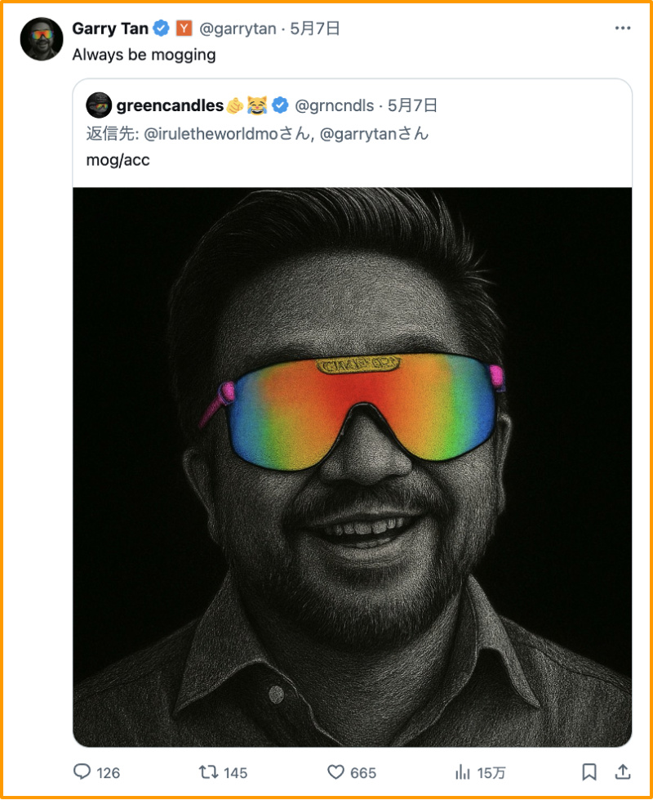This screenshot has height=800, width=653.
Task: Open the @grncndls handle link
Action: coord(334,105)
